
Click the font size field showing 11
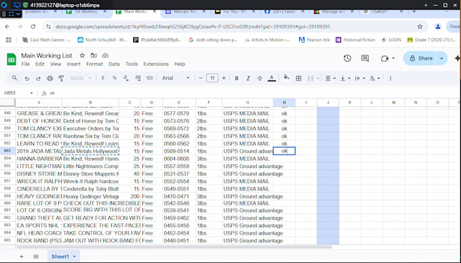[x=212, y=78]
